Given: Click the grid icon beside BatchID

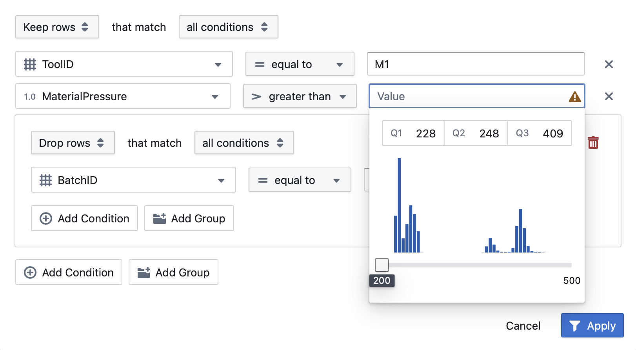Looking at the screenshot, I should pos(47,180).
